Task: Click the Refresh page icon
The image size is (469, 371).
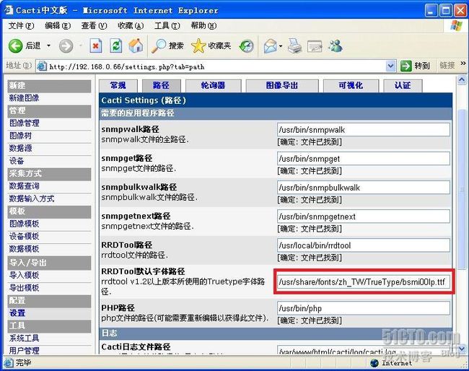Action: (x=115, y=46)
